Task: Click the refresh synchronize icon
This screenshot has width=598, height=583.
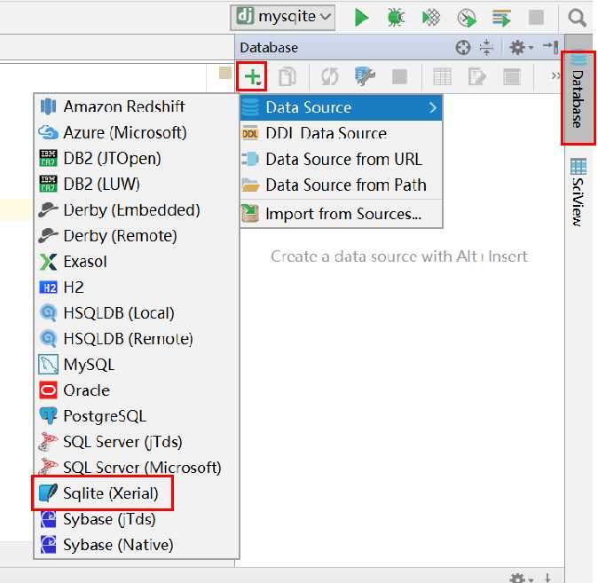Action: coord(329,76)
